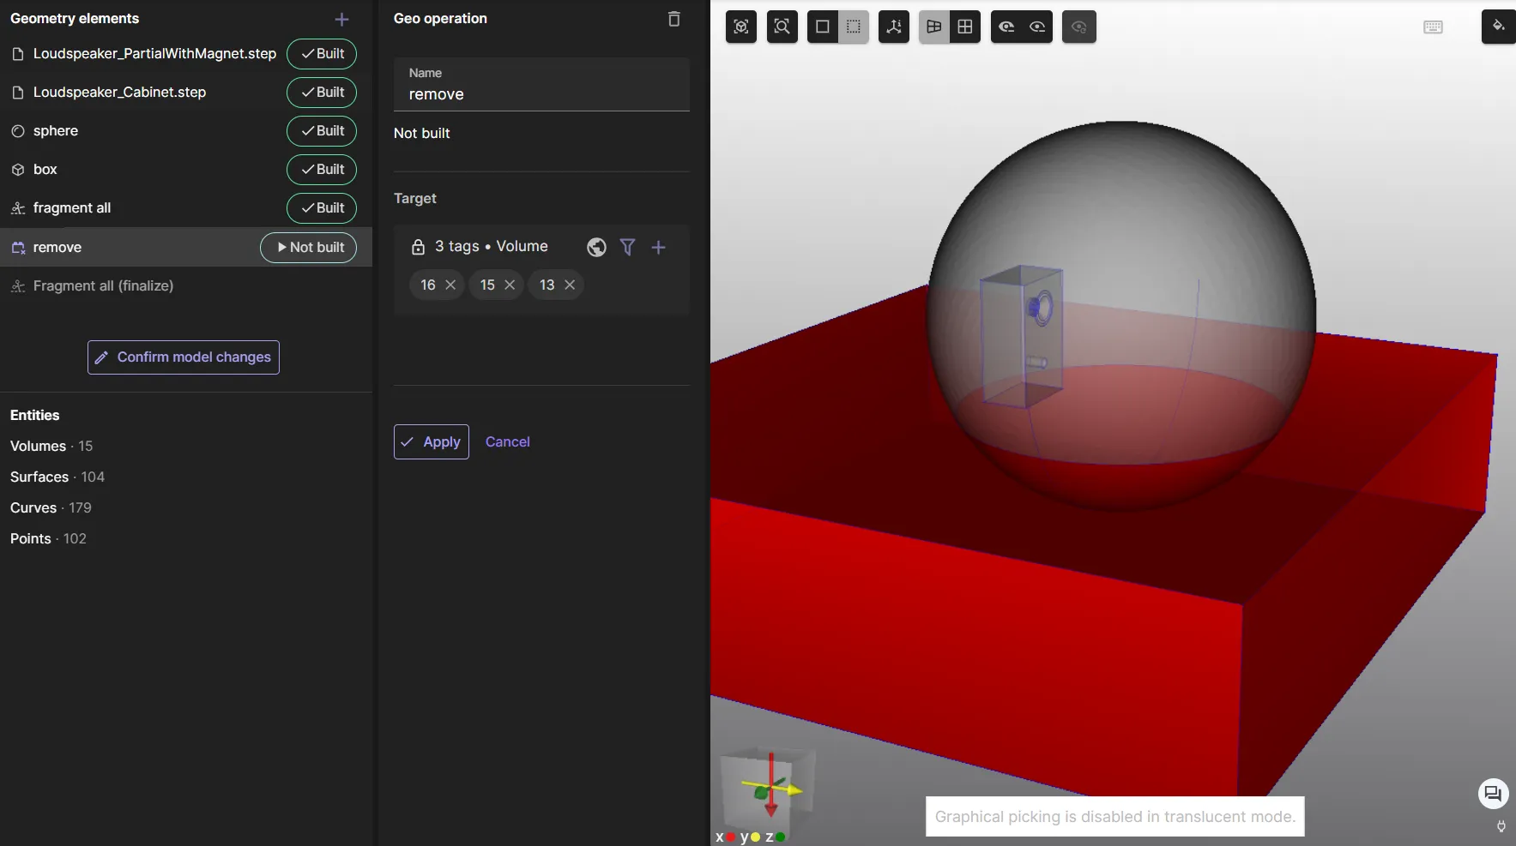Click the Entities section header
This screenshot has height=846, width=1516.
click(x=35, y=415)
